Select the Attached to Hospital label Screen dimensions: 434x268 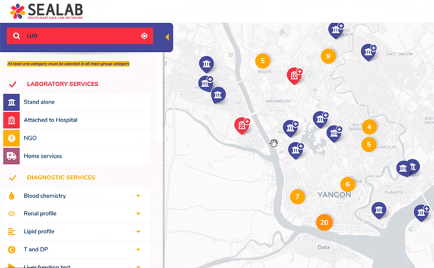[51, 120]
